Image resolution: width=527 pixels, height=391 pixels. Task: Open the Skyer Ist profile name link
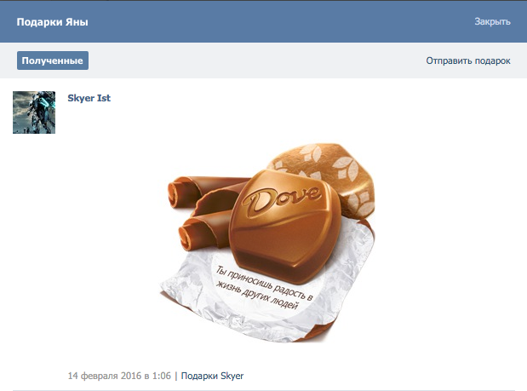[89, 98]
